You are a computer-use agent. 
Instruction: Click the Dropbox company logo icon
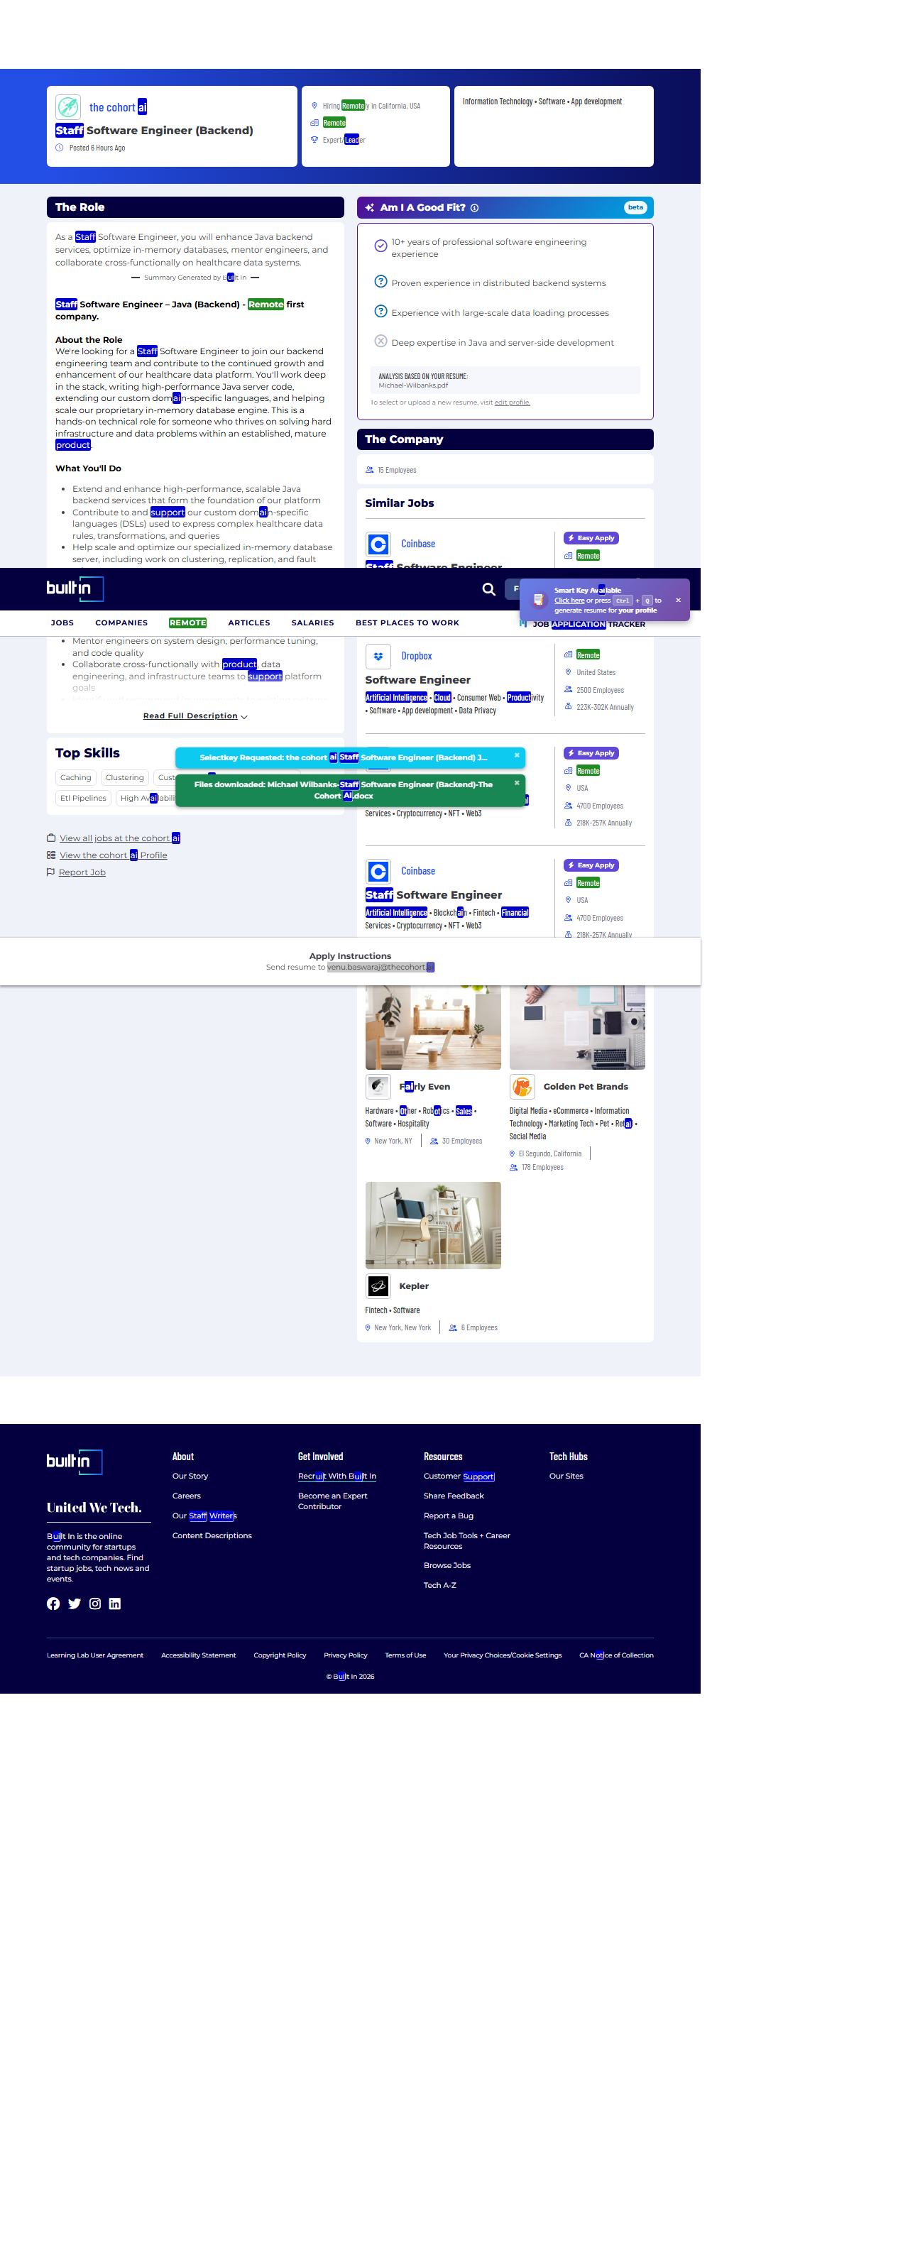click(x=378, y=656)
